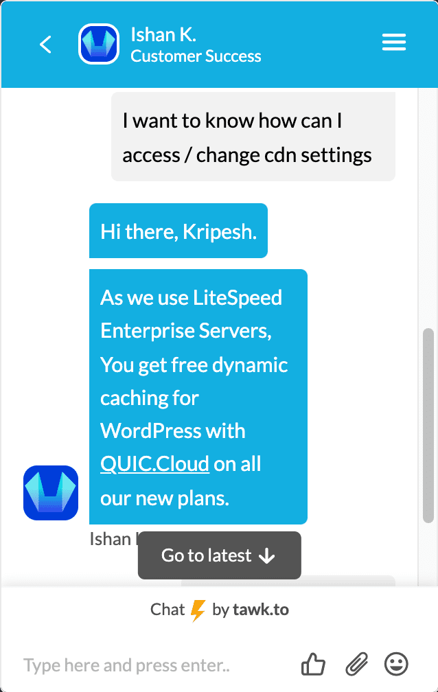Image resolution: width=438 pixels, height=692 pixels.
Task: Click the chat scrollbar thumb
Action: 428,426
